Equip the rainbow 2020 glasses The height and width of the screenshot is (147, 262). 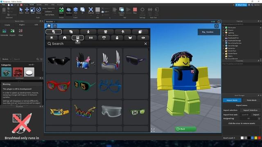(84, 112)
